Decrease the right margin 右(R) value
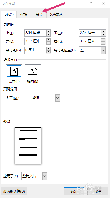 point(103,43)
